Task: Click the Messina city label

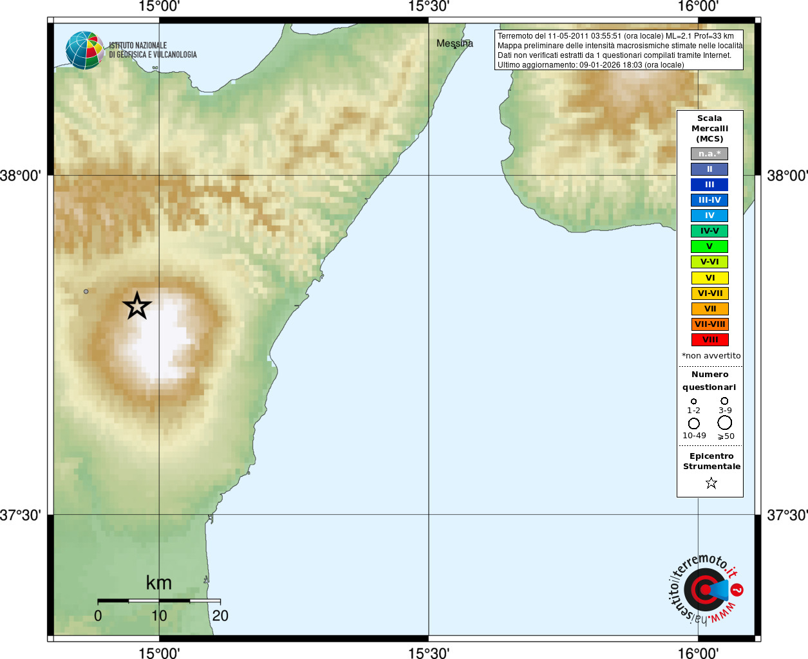Action: click(455, 44)
